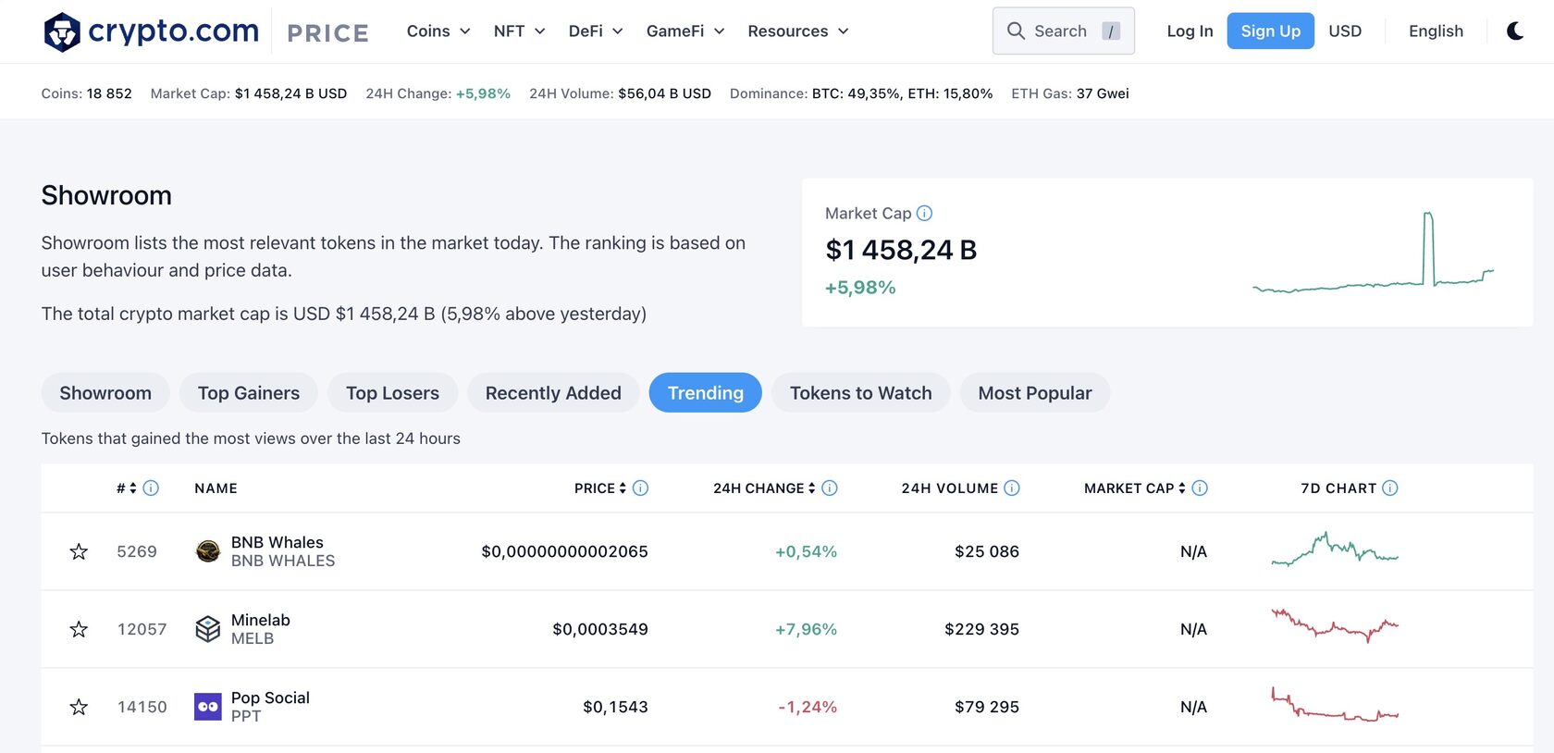Image resolution: width=1554 pixels, height=753 pixels.
Task: Click the Coins: 18 852 stat
Action: [87, 93]
